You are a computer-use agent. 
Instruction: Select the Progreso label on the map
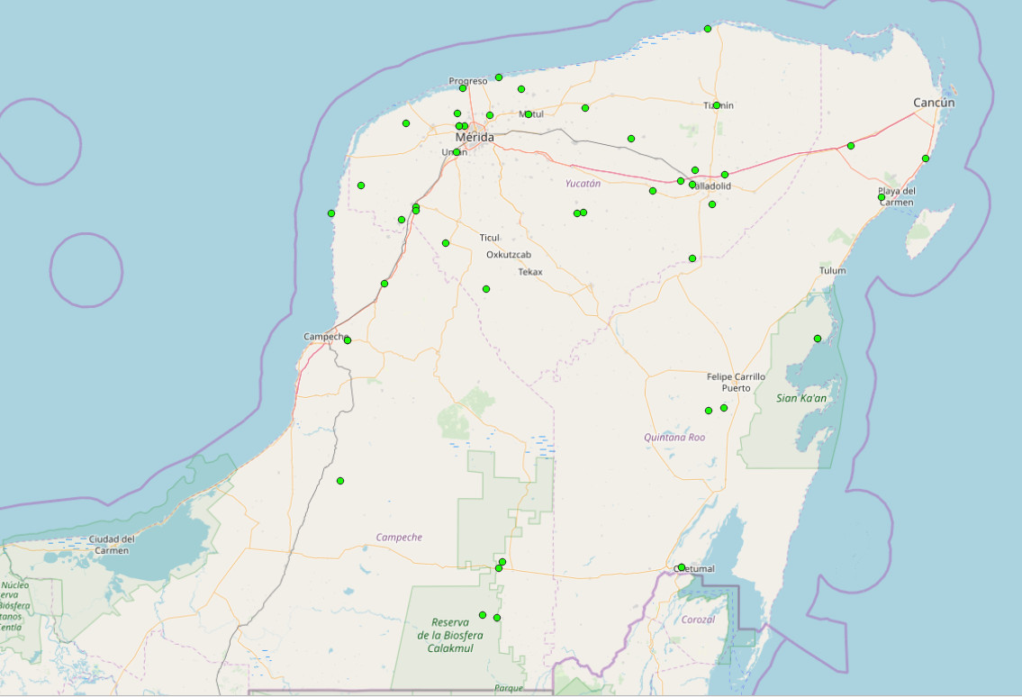(x=468, y=81)
